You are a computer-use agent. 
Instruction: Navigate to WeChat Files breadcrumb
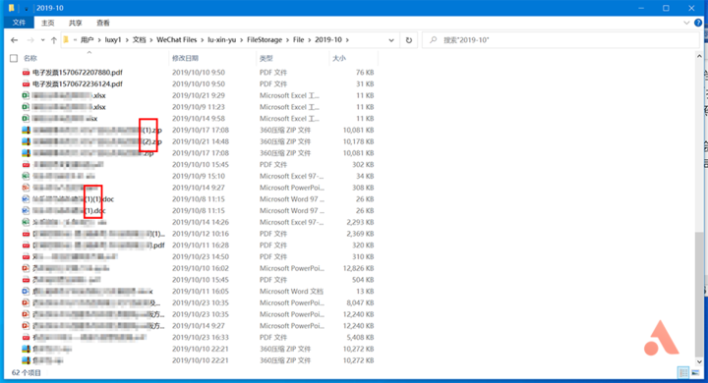(177, 39)
